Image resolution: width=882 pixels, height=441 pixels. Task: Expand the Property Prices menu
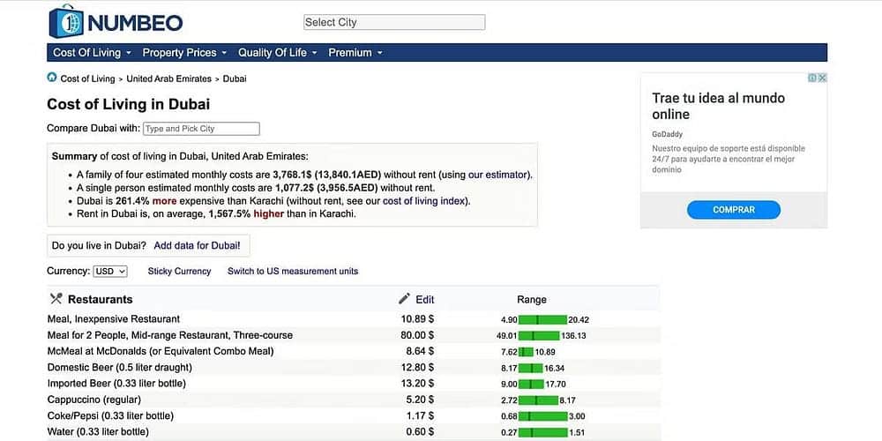click(184, 53)
